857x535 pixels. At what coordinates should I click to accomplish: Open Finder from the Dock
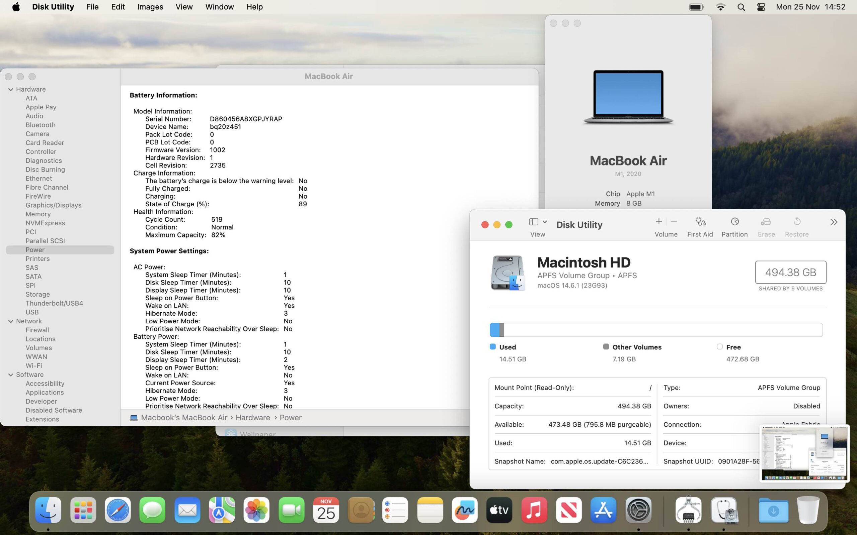tap(48, 510)
